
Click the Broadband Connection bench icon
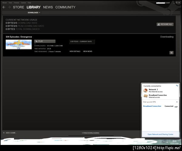click(145, 96)
